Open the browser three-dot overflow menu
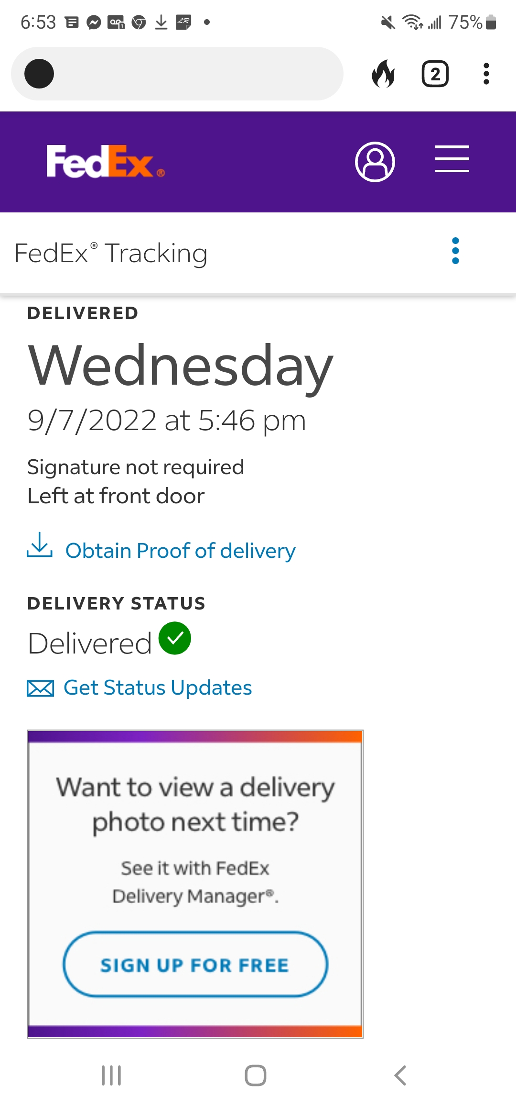 tap(486, 74)
